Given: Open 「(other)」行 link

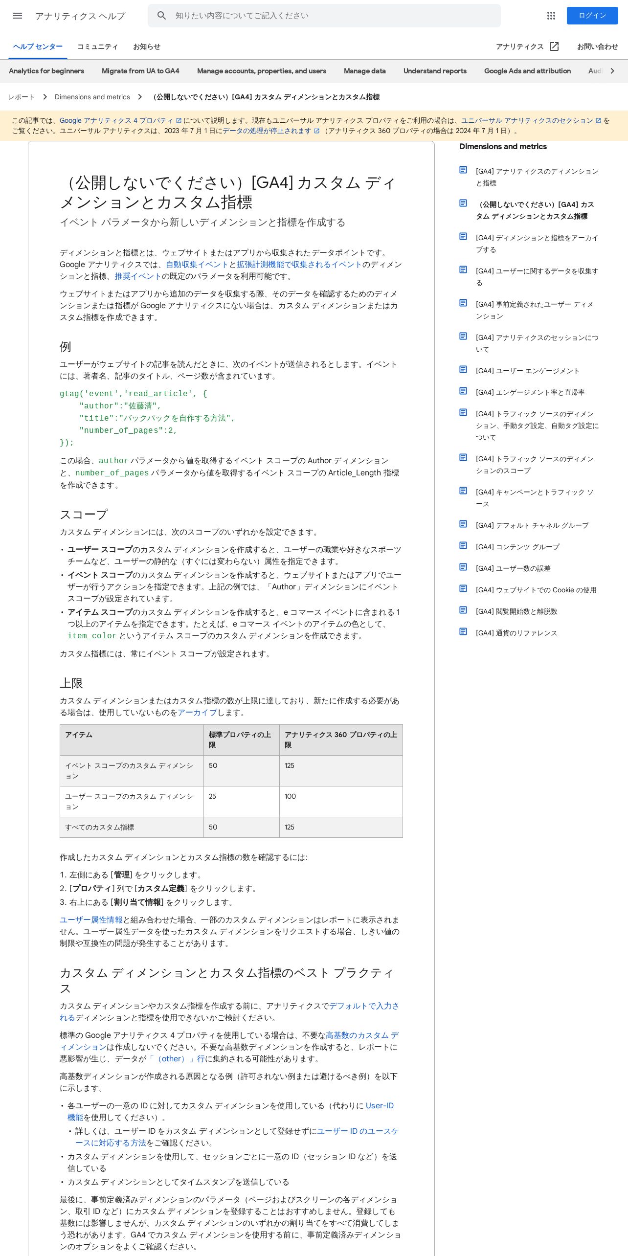Looking at the screenshot, I should 177,1059.
